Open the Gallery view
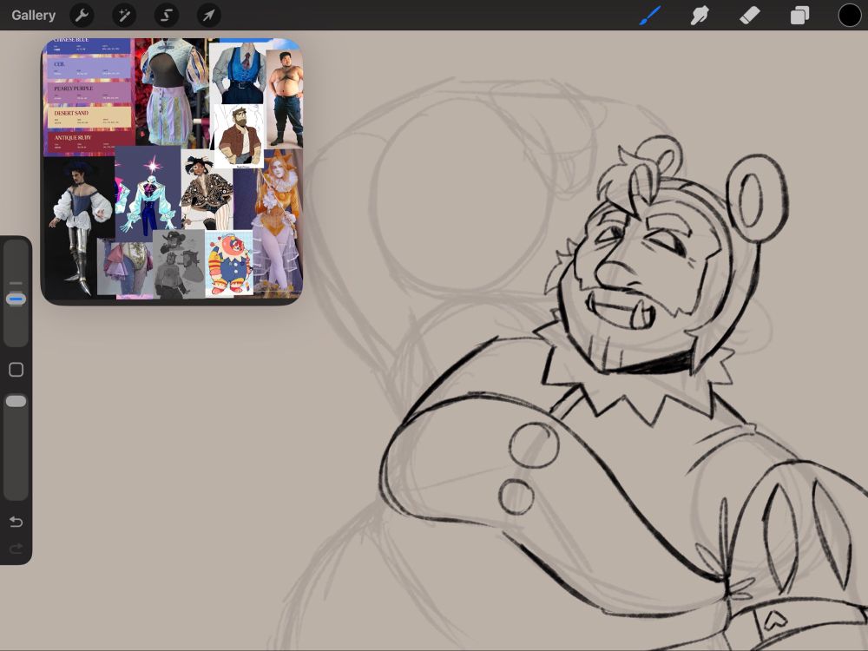 click(33, 15)
